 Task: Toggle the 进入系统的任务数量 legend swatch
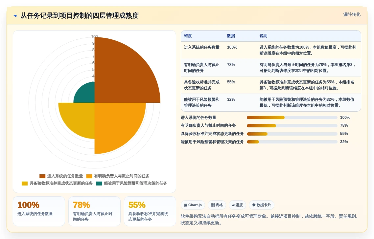42,176
